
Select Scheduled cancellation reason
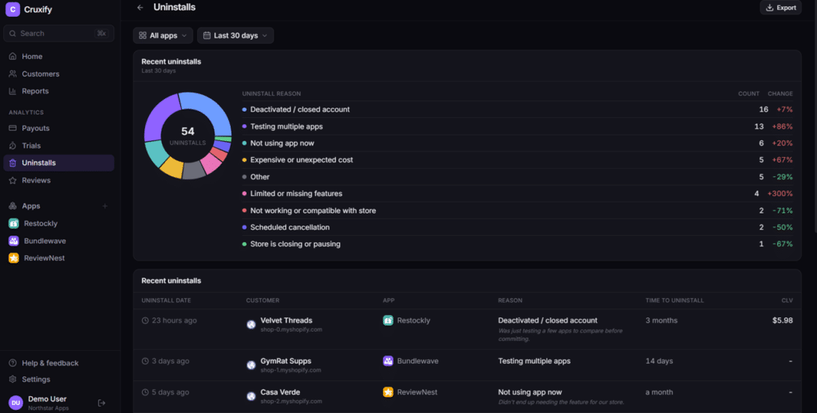[517, 227]
